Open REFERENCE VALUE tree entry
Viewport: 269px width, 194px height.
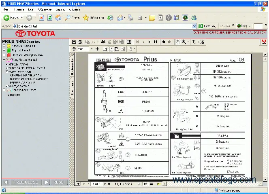point(23,82)
